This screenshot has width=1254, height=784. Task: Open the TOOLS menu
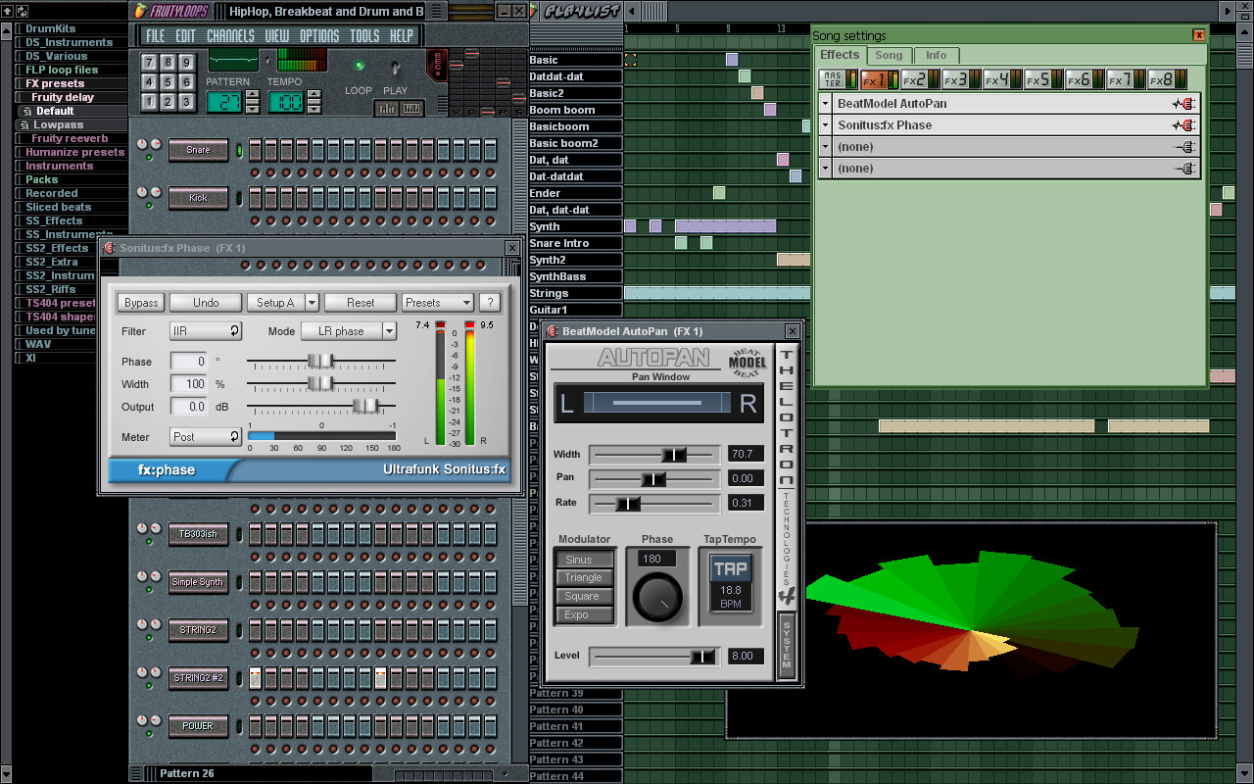click(x=364, y=36)
